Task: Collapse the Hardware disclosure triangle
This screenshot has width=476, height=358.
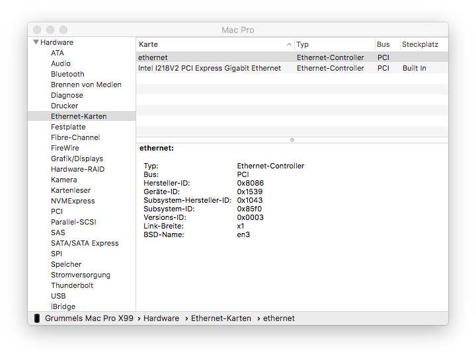Action: point(36,42)
